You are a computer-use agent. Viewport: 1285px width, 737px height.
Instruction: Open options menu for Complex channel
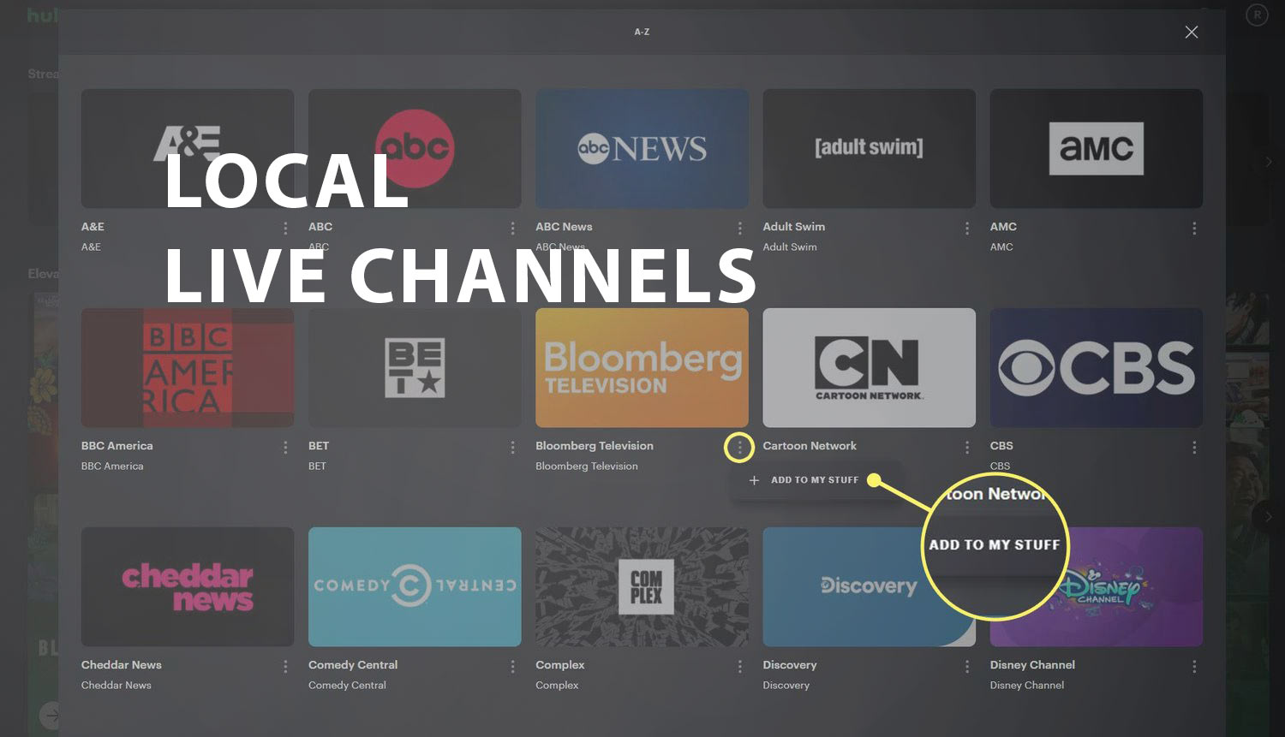[740, 666]
